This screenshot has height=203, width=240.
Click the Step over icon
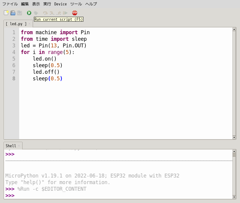[45, 13]
